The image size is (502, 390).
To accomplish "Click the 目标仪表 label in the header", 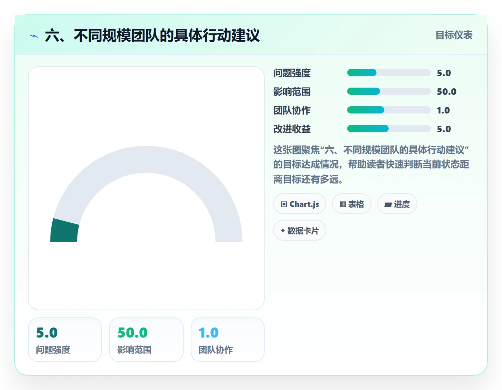I will point(454,35).
